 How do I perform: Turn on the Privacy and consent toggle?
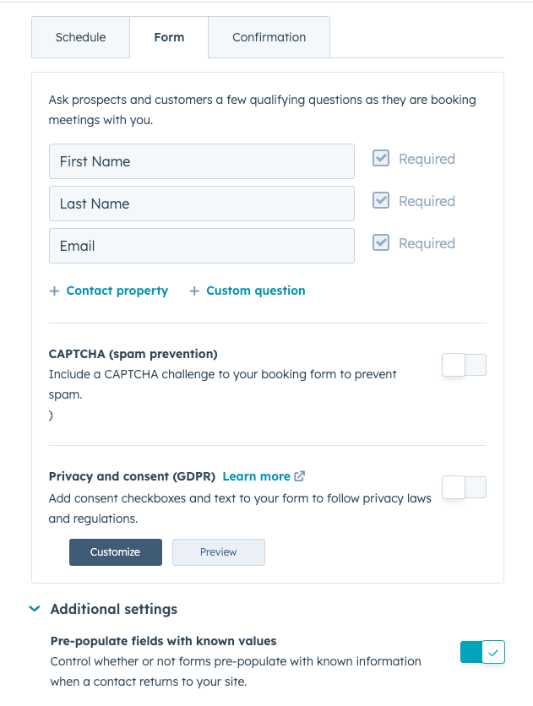[x=464, y=487]
